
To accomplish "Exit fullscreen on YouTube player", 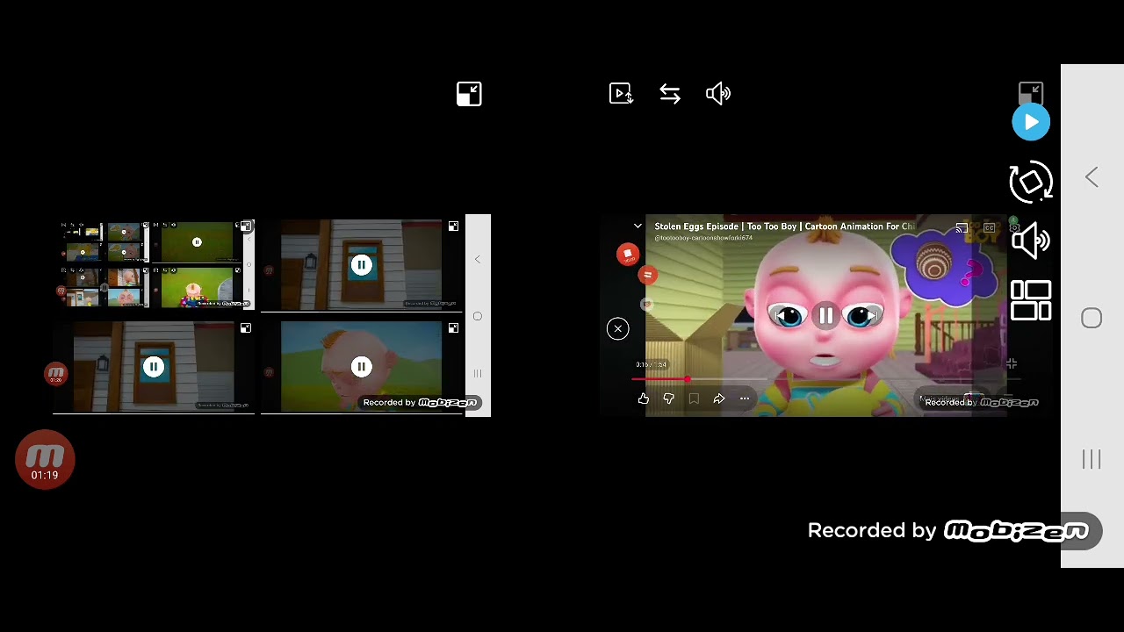I will 1012,363.
